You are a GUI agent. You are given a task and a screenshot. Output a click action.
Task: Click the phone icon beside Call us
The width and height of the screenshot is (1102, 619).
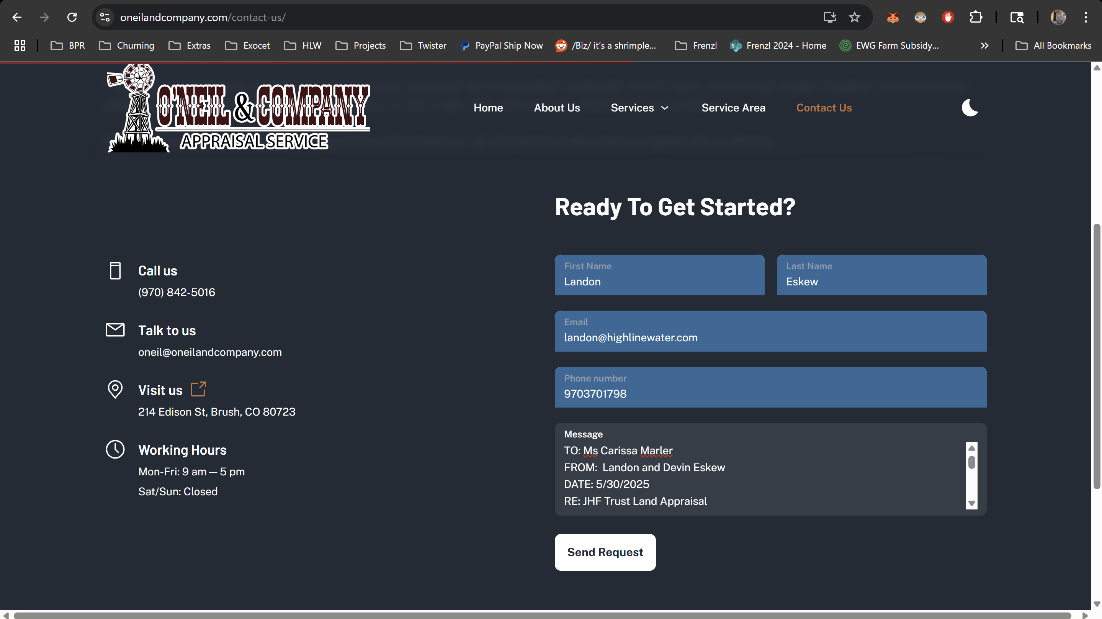(115, 270)
